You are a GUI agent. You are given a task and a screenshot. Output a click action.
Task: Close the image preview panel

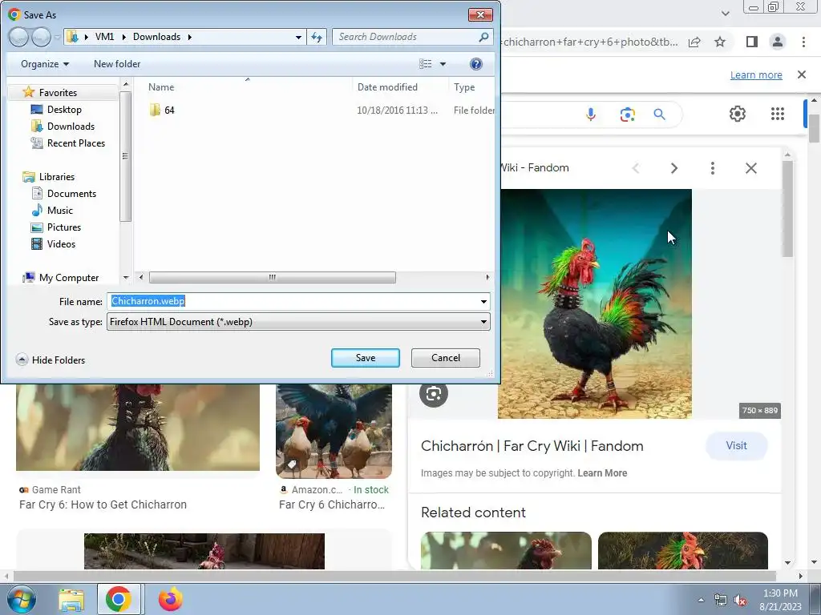pyautogui.click(x=750, y=168)
